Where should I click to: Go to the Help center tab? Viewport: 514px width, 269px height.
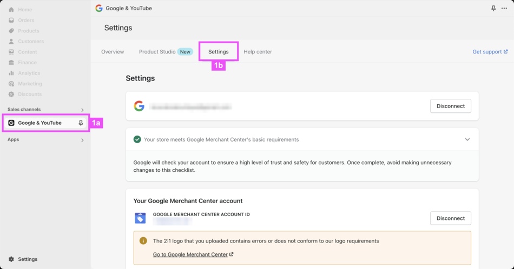click(258, 52)
